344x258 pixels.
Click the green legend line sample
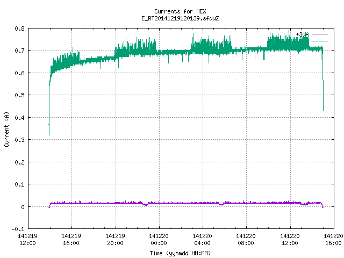[320, 41]
